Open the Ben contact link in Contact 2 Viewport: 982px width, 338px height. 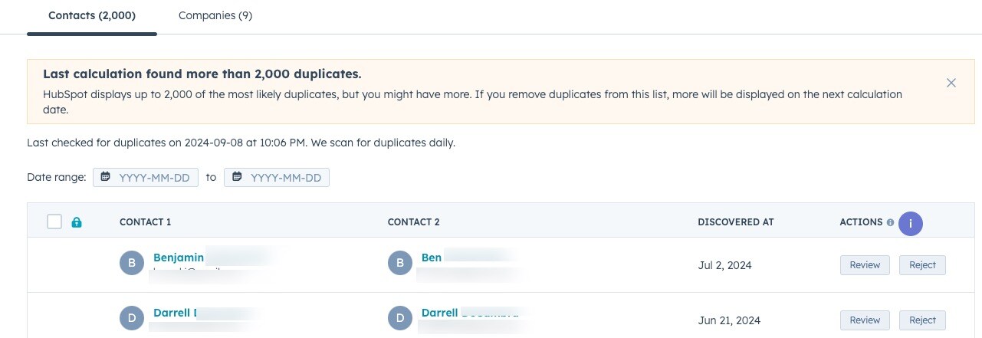click(432, 258)
